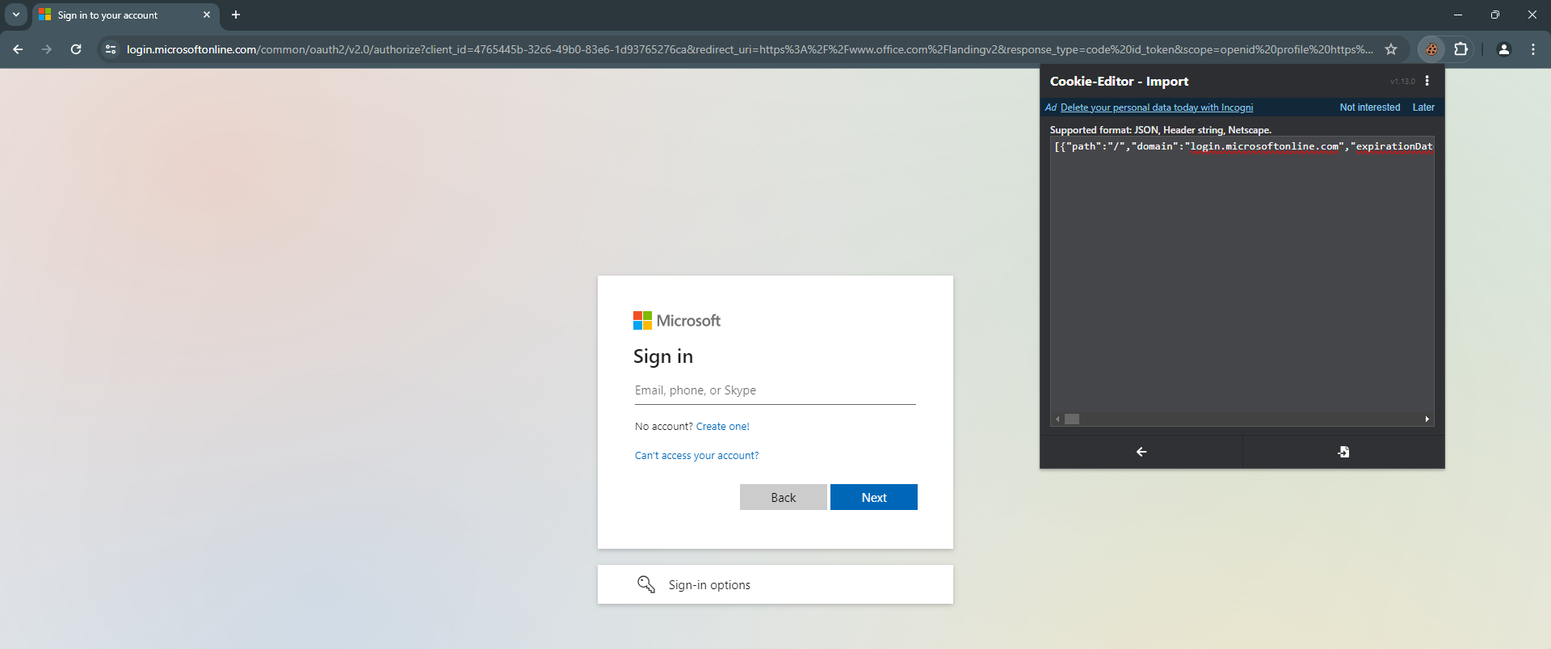The height and width of the screenshot is (649, 1551).
Task: Go forward in browser history
Action: [x=47, y=49]
